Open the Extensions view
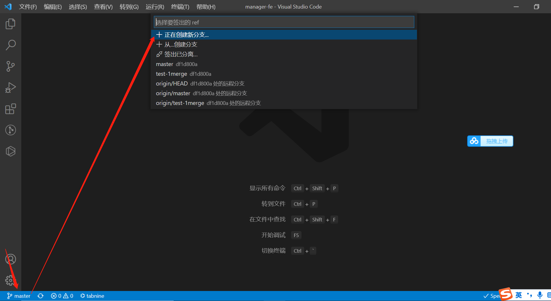 [x=11, y=109]
